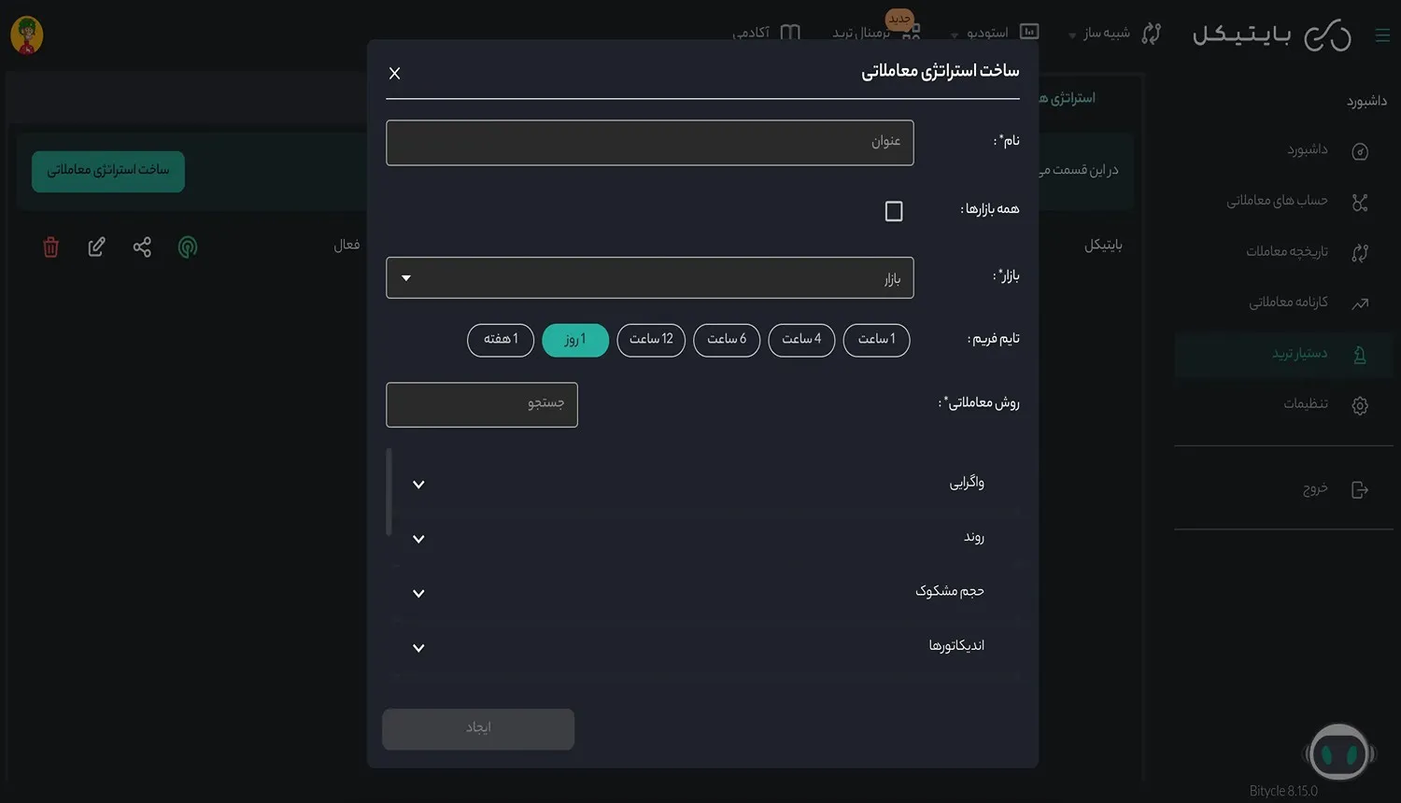
Task: Click the بایتیکل logo
Action: (1272, 35)
